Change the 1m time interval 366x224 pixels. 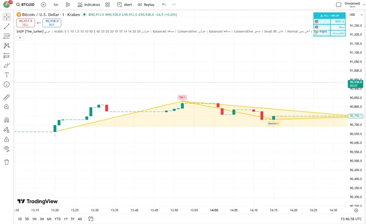coord(55,5)
